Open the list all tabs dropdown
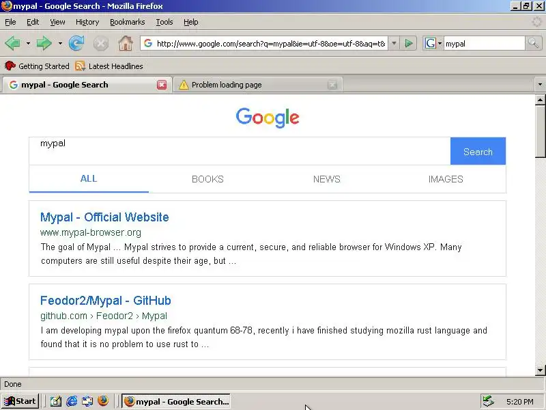The height and width of the screenshot is (410, 546). [540, 84]
